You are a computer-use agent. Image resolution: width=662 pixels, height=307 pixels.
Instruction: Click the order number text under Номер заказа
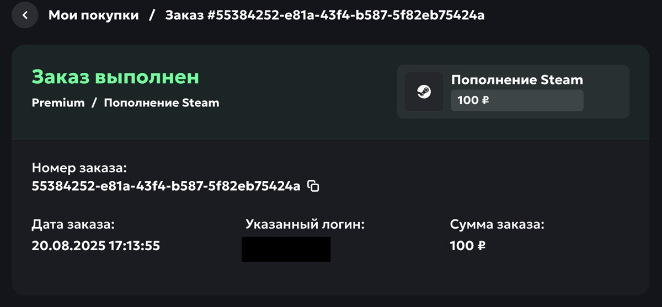[166, 186]
